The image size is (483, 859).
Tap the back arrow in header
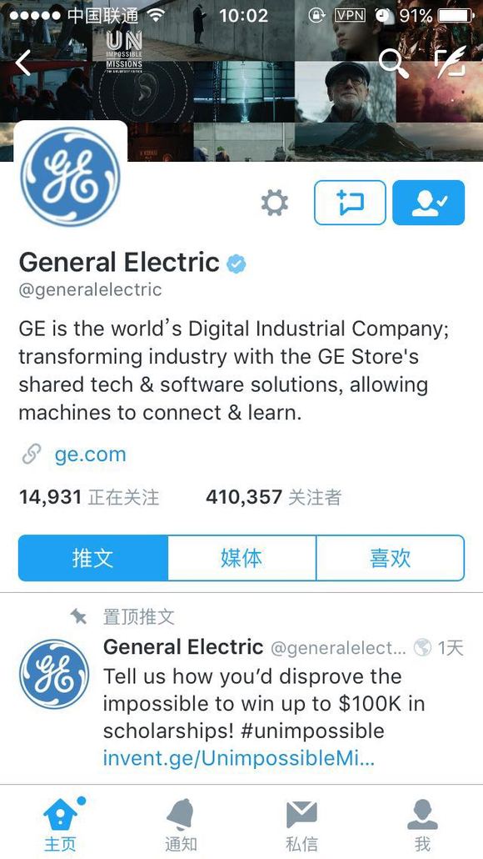pos(23,63)
